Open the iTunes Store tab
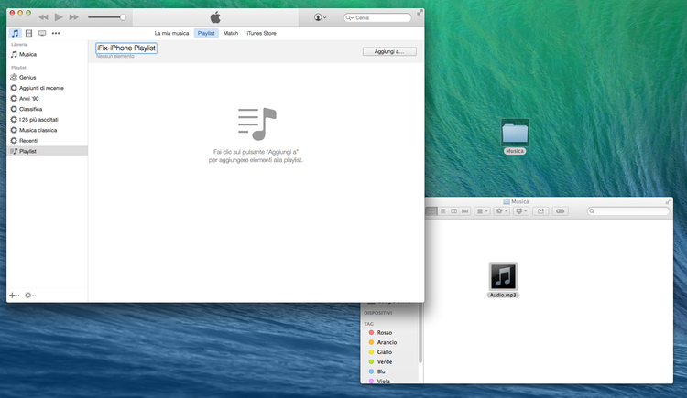This screenshot has height=398, width=687. [x=262, y=33]
